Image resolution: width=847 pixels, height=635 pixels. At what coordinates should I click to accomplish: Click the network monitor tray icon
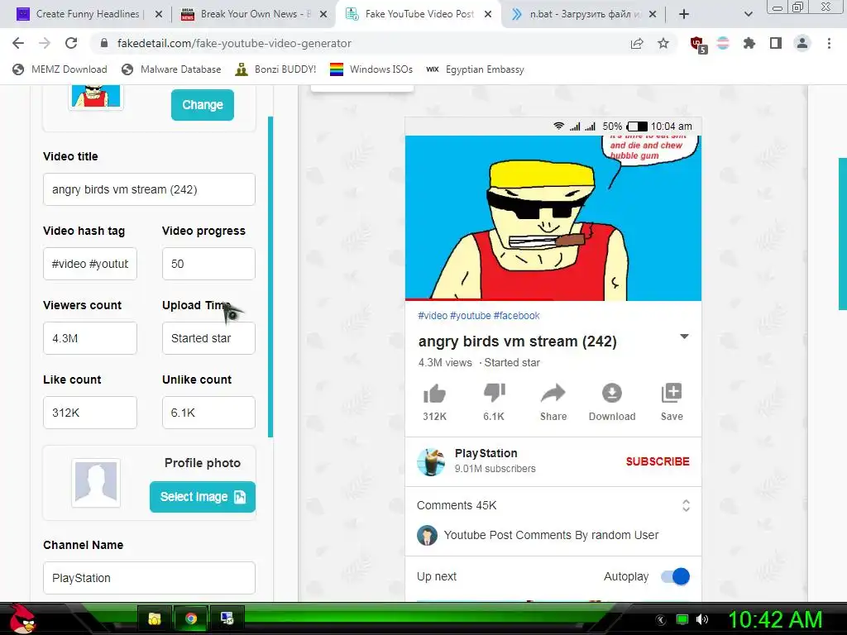pos(682,619)
